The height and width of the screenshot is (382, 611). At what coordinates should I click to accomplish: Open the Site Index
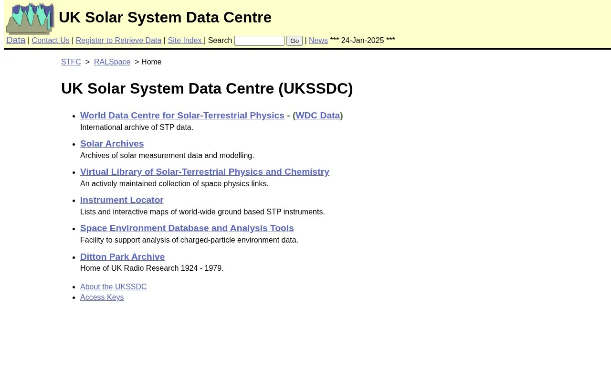tap(185, 41)
